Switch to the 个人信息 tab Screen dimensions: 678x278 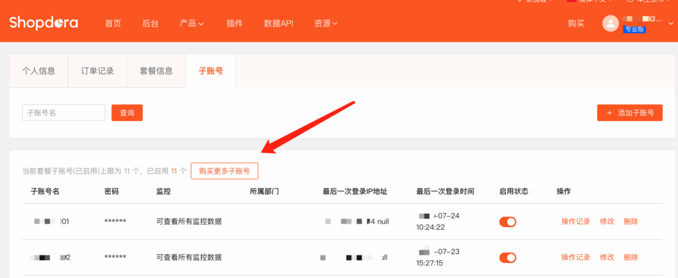click(x=39, y=71)
